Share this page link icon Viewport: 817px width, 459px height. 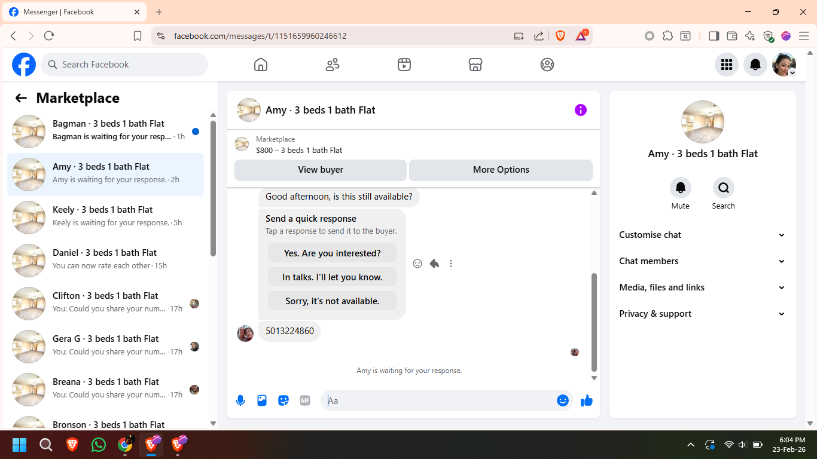tap(539, 36)
